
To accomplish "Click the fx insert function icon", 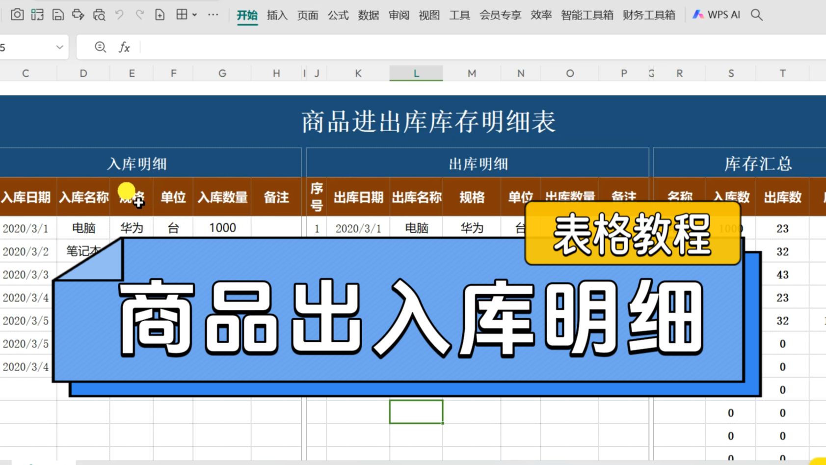I will [x=124, y=47].
